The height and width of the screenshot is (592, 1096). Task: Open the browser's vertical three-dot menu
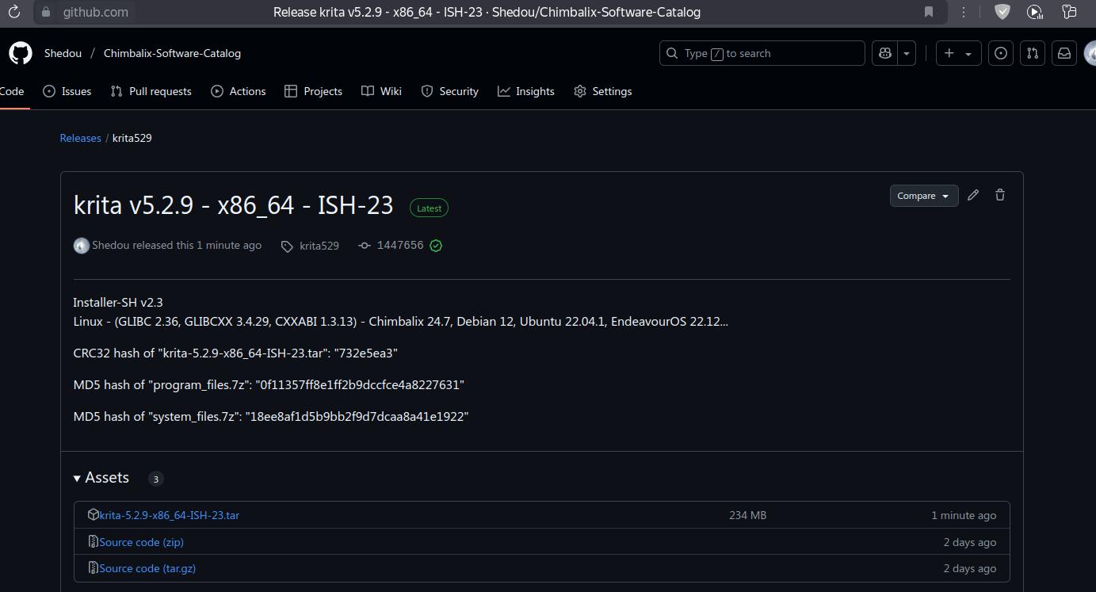[x=964, y=12]
